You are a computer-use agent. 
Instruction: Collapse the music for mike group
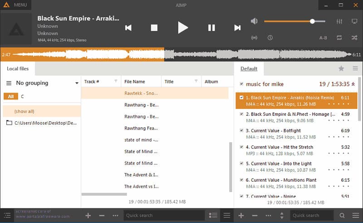[353, 84]
